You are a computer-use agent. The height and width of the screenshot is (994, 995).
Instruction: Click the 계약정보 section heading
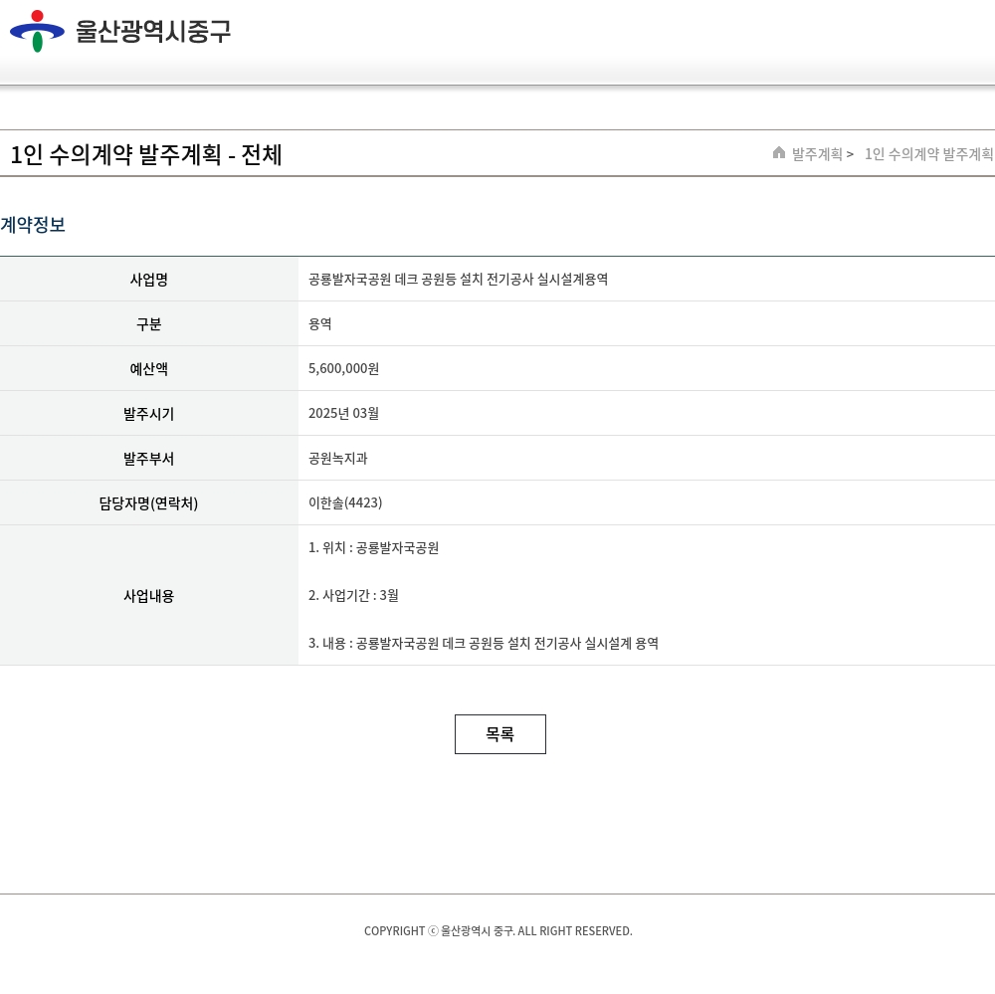[x=33, y=225]
